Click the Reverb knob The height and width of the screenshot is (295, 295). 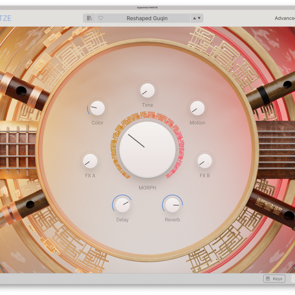pyautogui.click(x=172, y=205)
